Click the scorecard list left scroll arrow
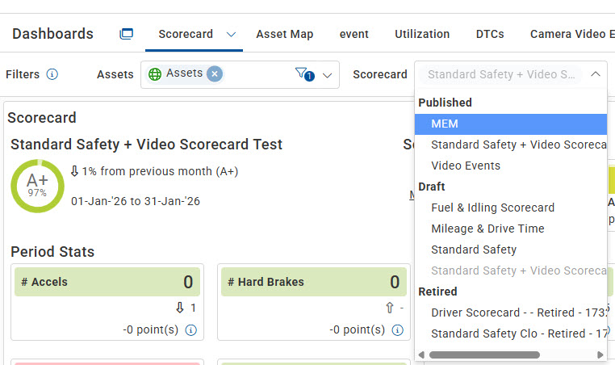The image size is (615, 365). (x=421, y=355)
